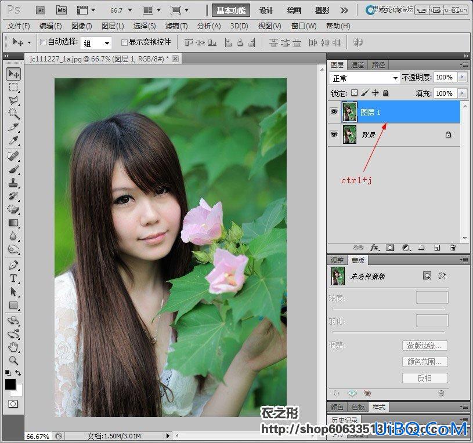
Task: Click the add layer style fx icon
Action: 374,248
